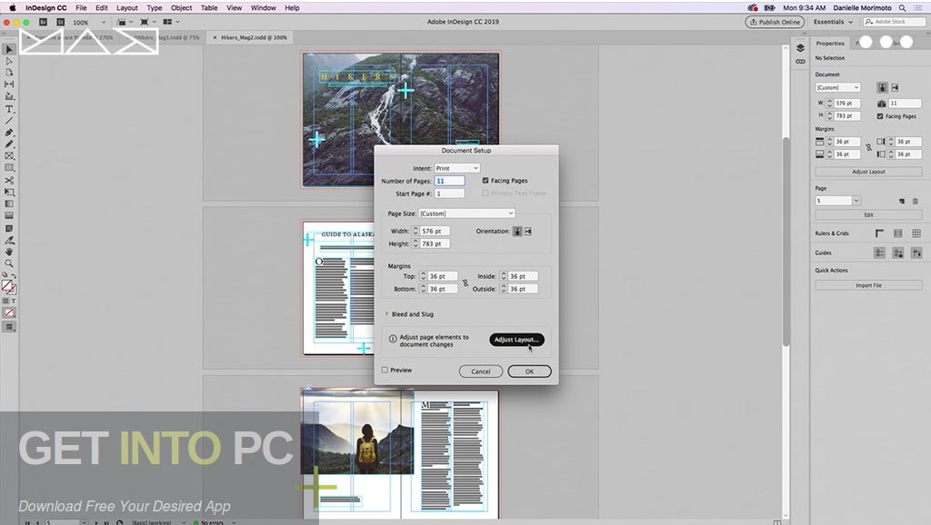This screenshot has width=931, height=525.
Task: Select the Direct Selection tool
Action: tap(9, 61)
